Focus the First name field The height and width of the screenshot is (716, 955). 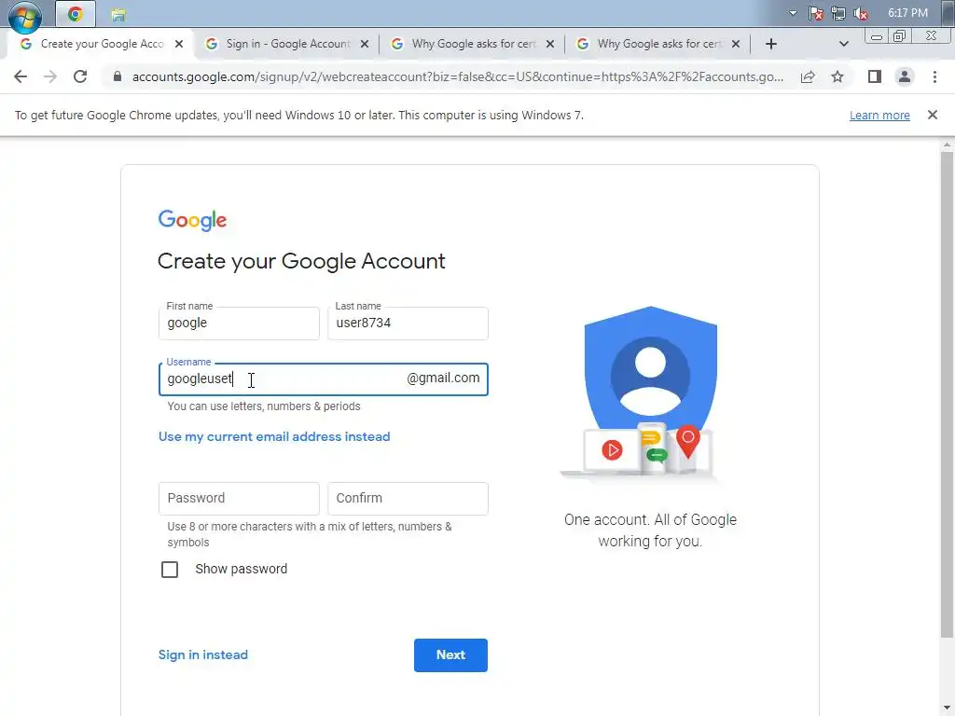pyautogui.click(x=239, y=324)
